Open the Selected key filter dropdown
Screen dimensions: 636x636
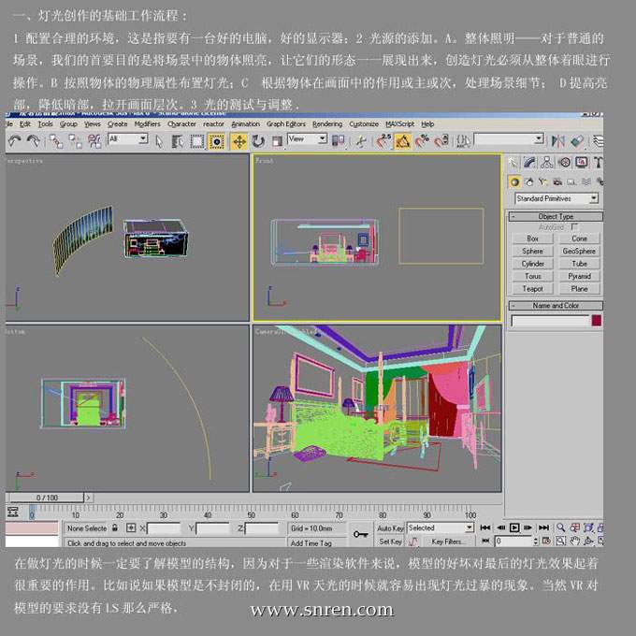[x=441, y=528]
